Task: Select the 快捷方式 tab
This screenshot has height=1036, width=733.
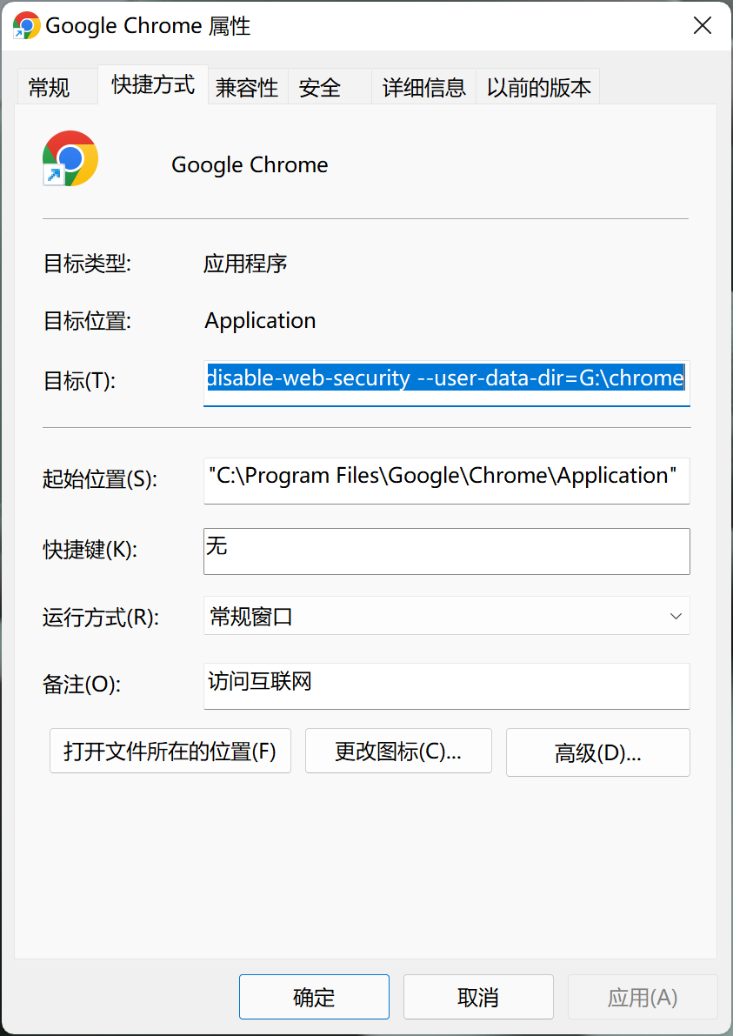Action: 153,85
